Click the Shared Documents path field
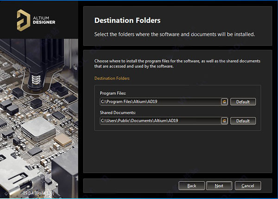278x199 pixels. (160, 121)
